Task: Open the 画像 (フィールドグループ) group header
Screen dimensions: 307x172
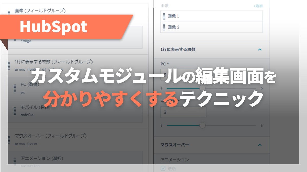Action: [x=40, y=11]
